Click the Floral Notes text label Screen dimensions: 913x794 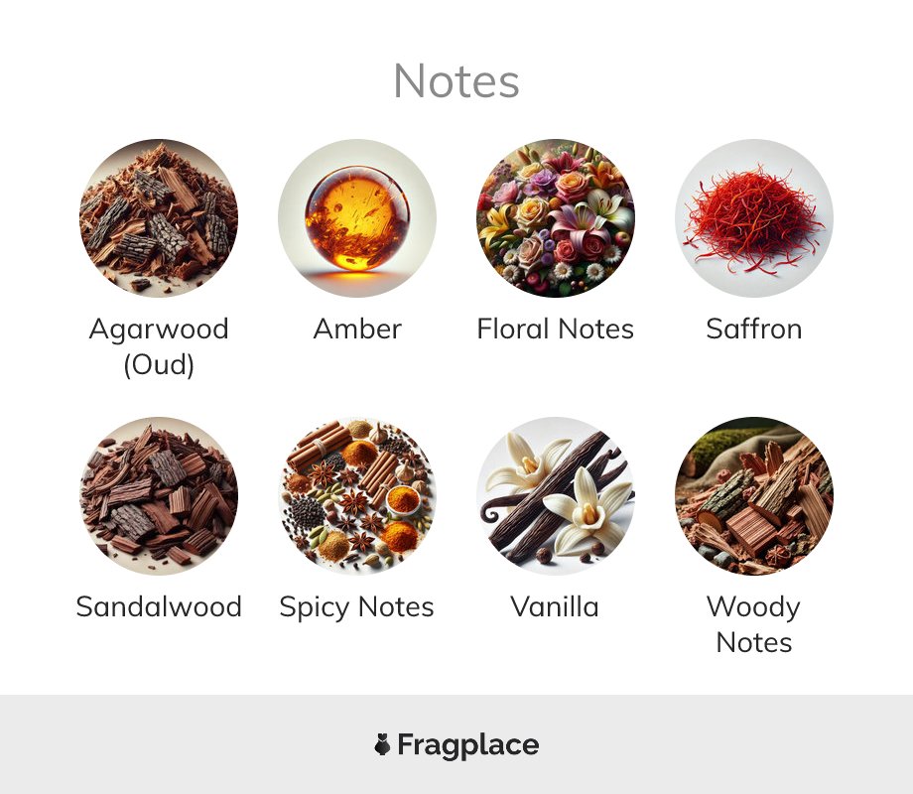[x=555, y=330]
